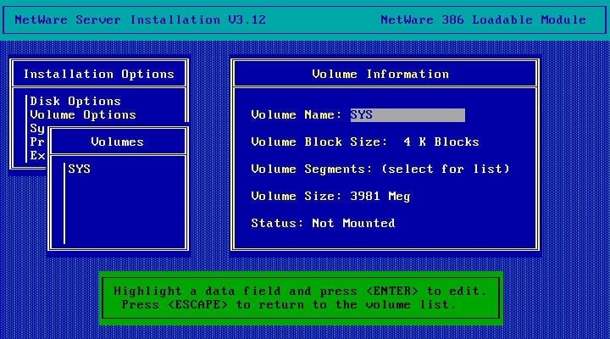Choose Volume Options menu entry

(x=83, y=114)
